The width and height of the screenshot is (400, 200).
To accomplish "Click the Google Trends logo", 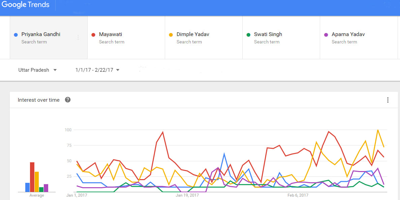I will 26,5.
